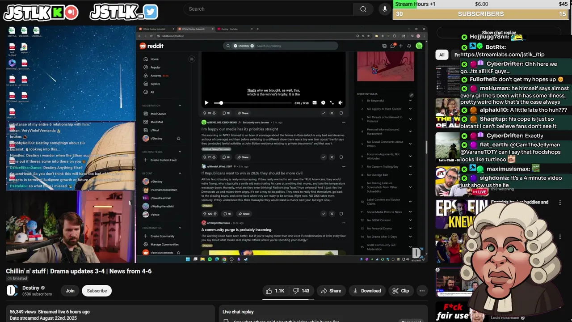Viewport: 572px width, 322px height.
Task: Open Reddit user avatar menu
Action: tap(419, 46)
